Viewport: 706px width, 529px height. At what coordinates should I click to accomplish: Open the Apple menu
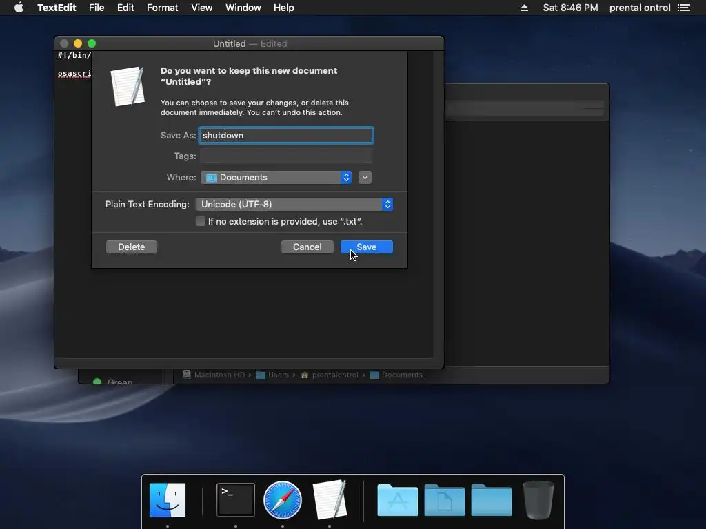pos(19,8)
